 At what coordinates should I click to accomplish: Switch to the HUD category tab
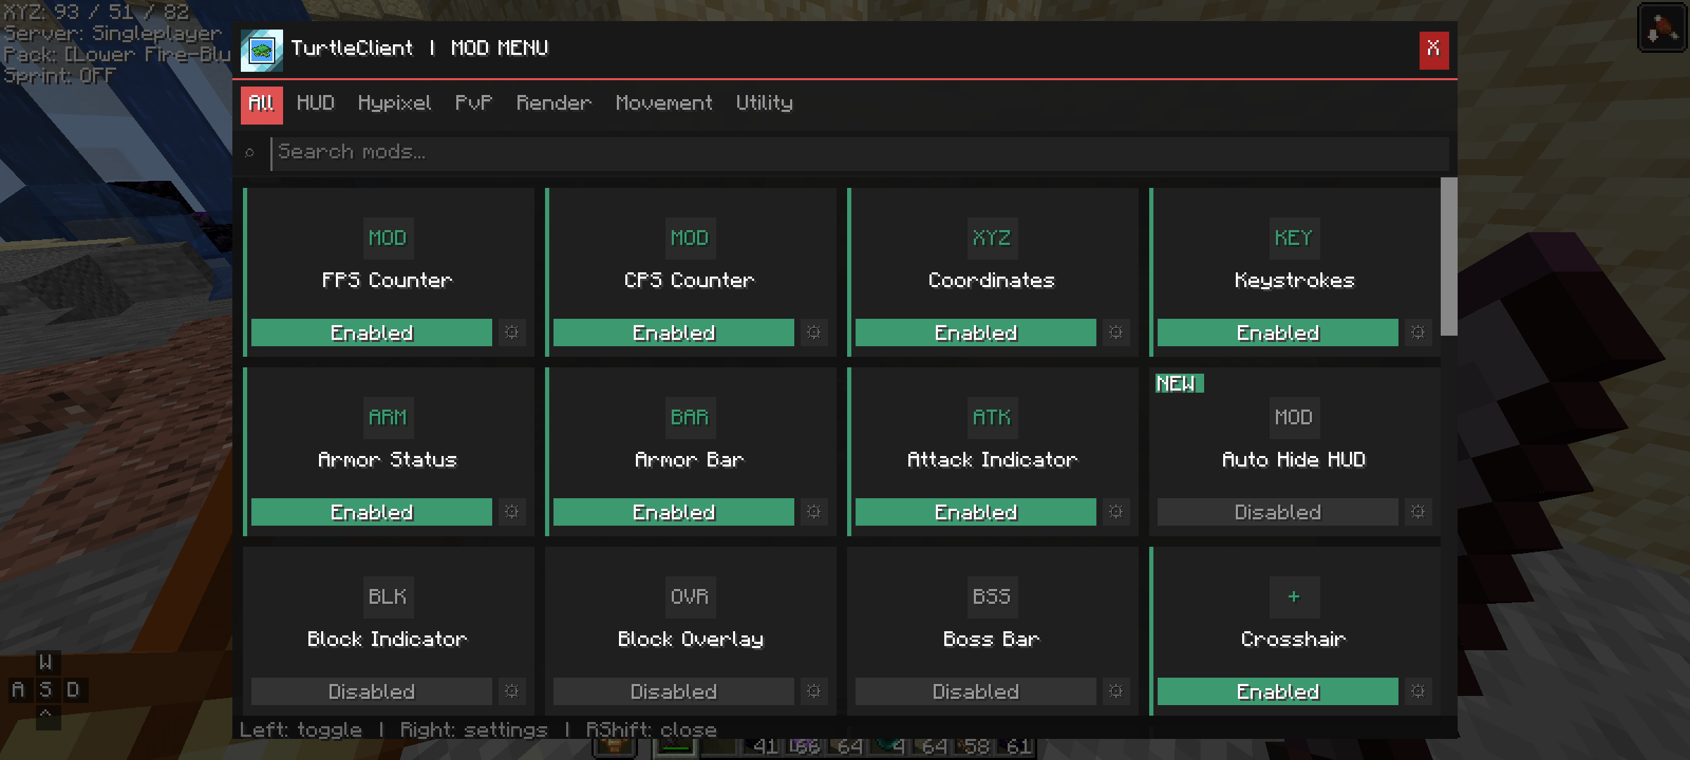point(315,103)
